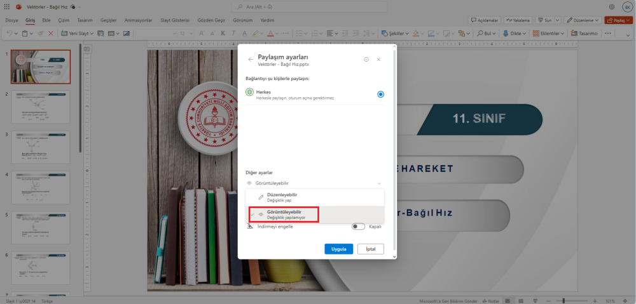Click the BK account avatar
The width and height of the screenshot is (636, 304).
(626, 7)
